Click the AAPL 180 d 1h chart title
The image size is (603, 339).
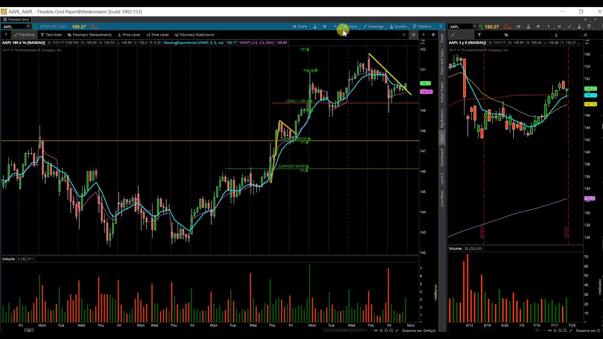(x=24, y=43)
